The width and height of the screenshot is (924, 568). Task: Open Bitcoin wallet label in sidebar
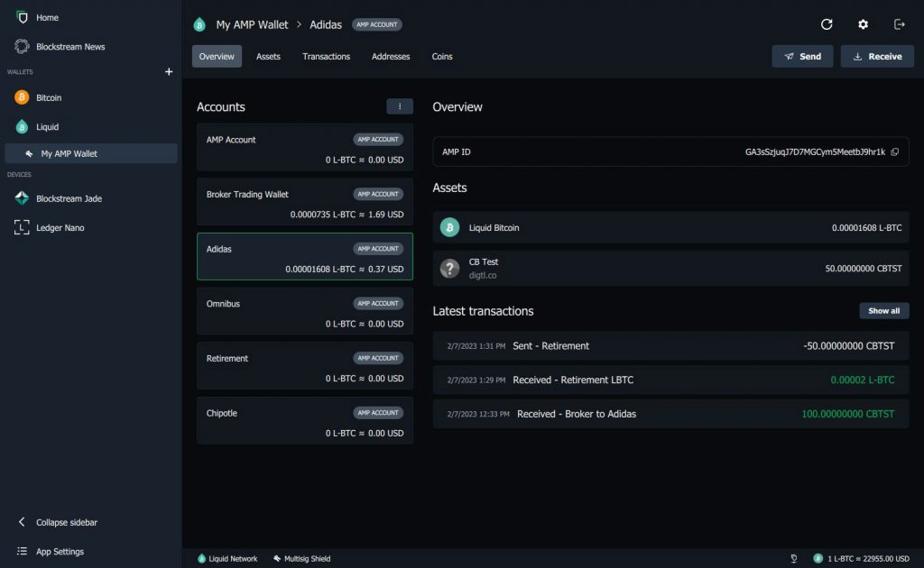click(x=49, y=97)
